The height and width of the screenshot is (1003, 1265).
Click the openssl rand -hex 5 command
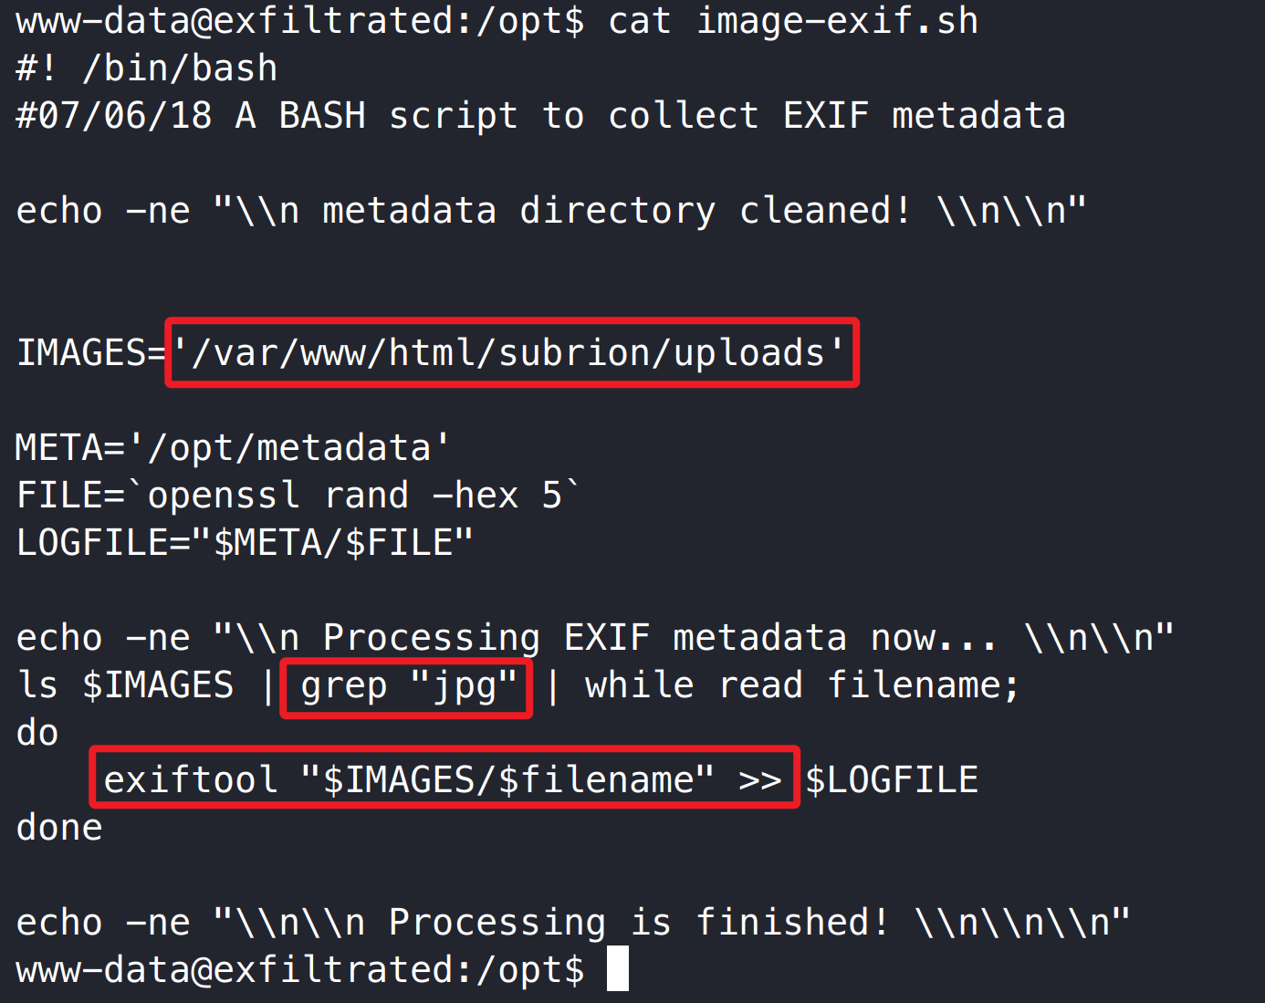tap(354, 496)
